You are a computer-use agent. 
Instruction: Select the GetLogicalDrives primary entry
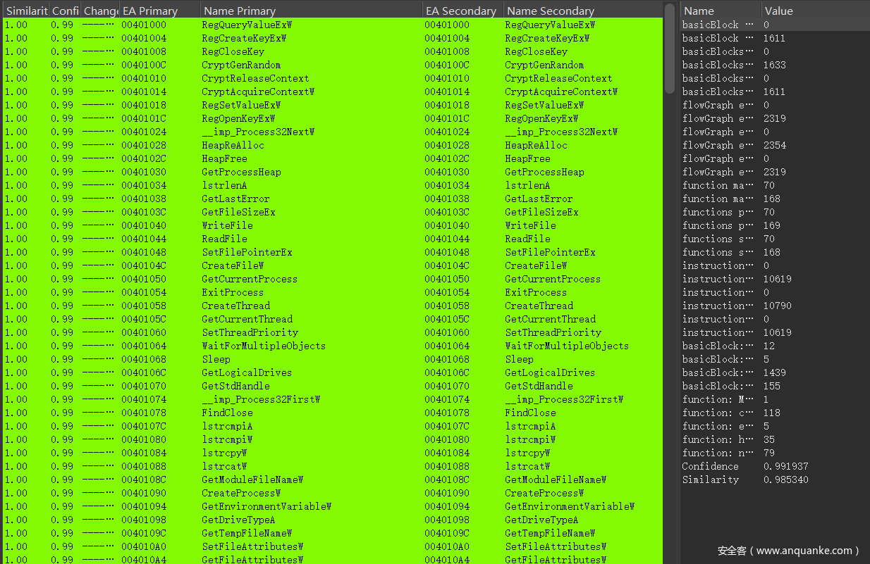point(247,372)
